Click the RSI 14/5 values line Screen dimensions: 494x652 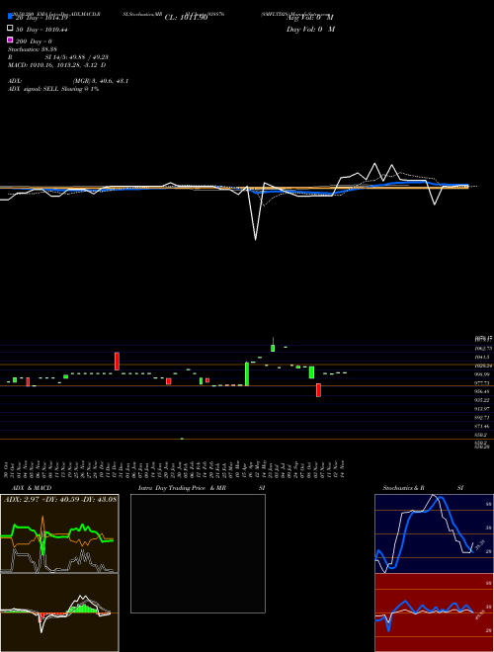(58, 57)
